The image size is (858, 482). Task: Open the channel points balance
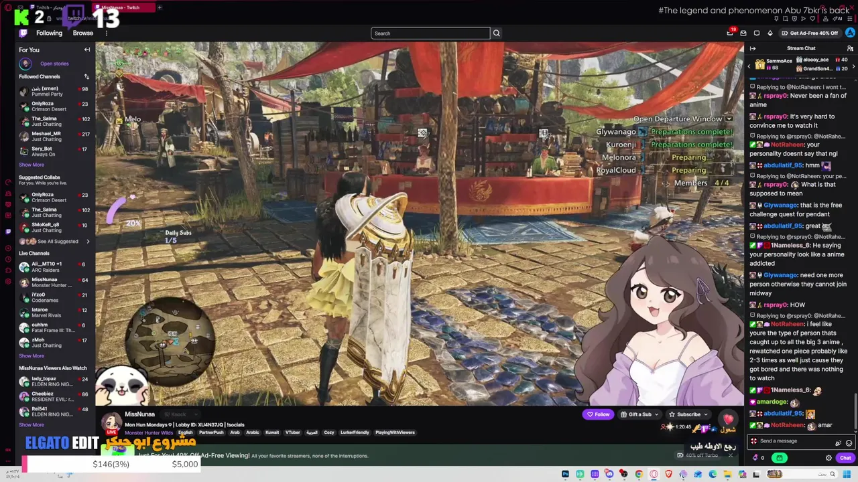pyautogui.click(x=759, y=458)
